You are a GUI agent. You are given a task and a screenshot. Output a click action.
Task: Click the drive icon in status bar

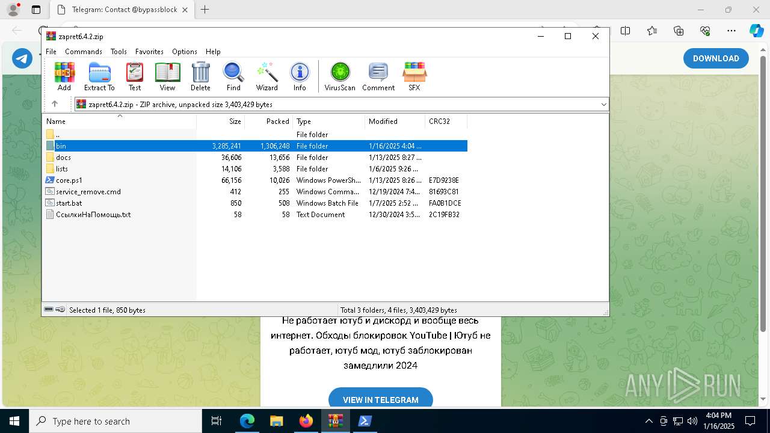pyautogui.click(x=49, y=310)
